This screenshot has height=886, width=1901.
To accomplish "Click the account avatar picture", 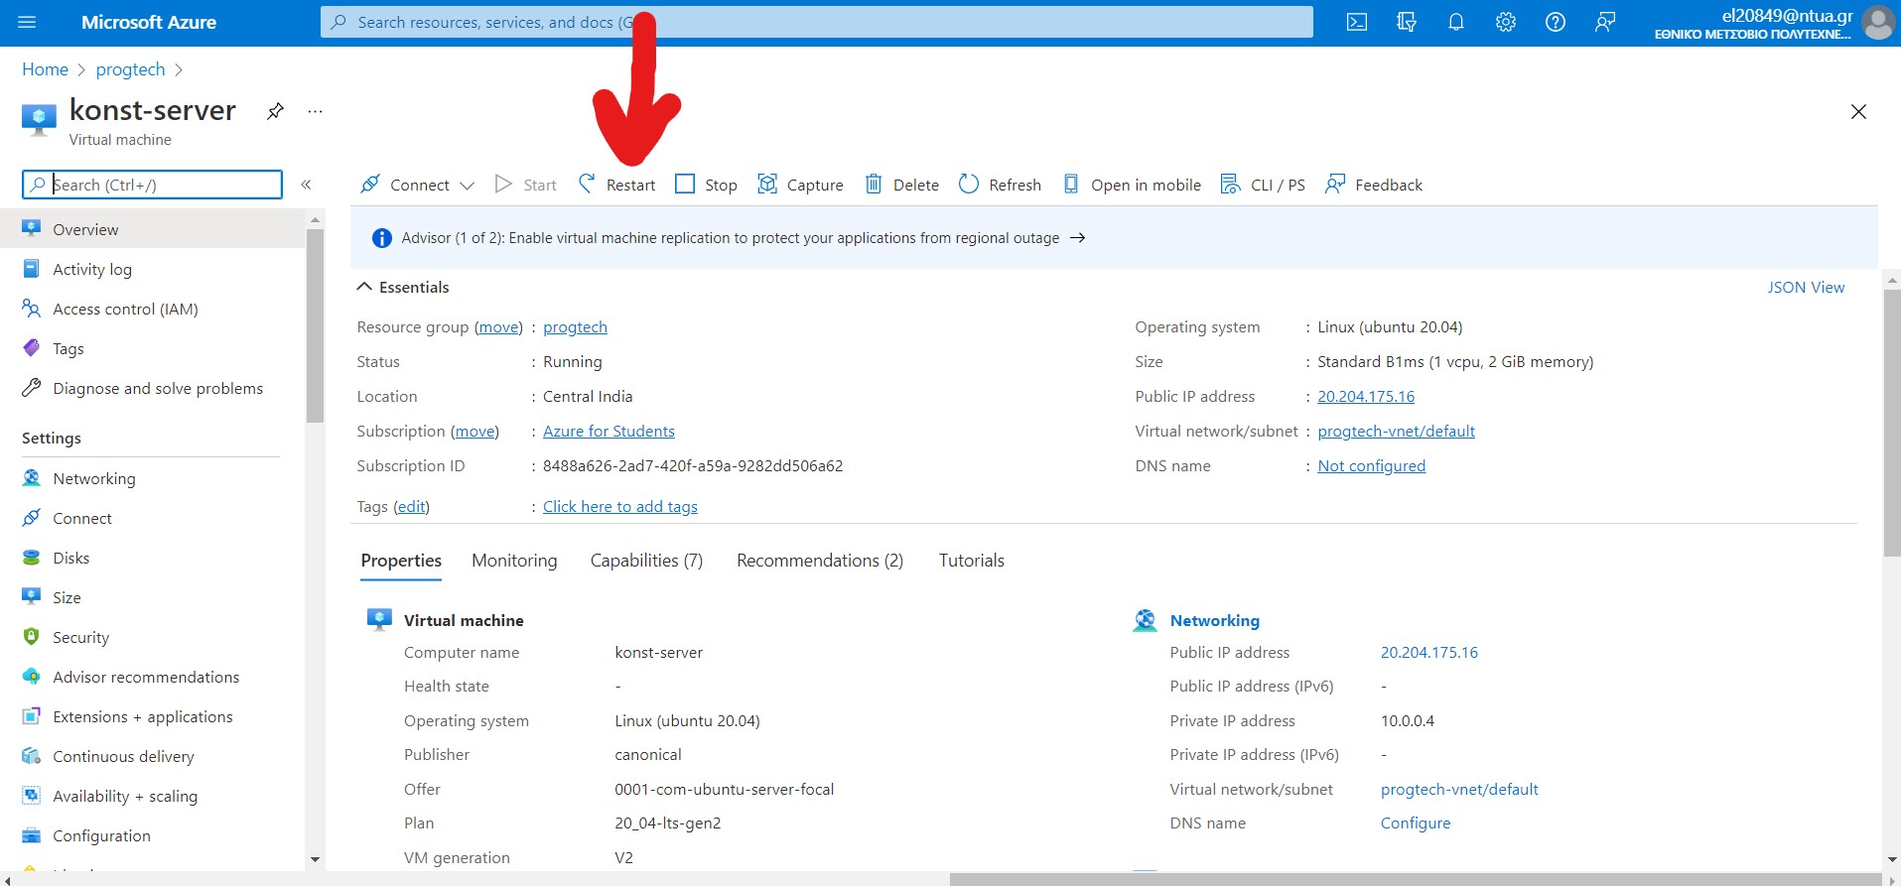I will [1878, 22].
